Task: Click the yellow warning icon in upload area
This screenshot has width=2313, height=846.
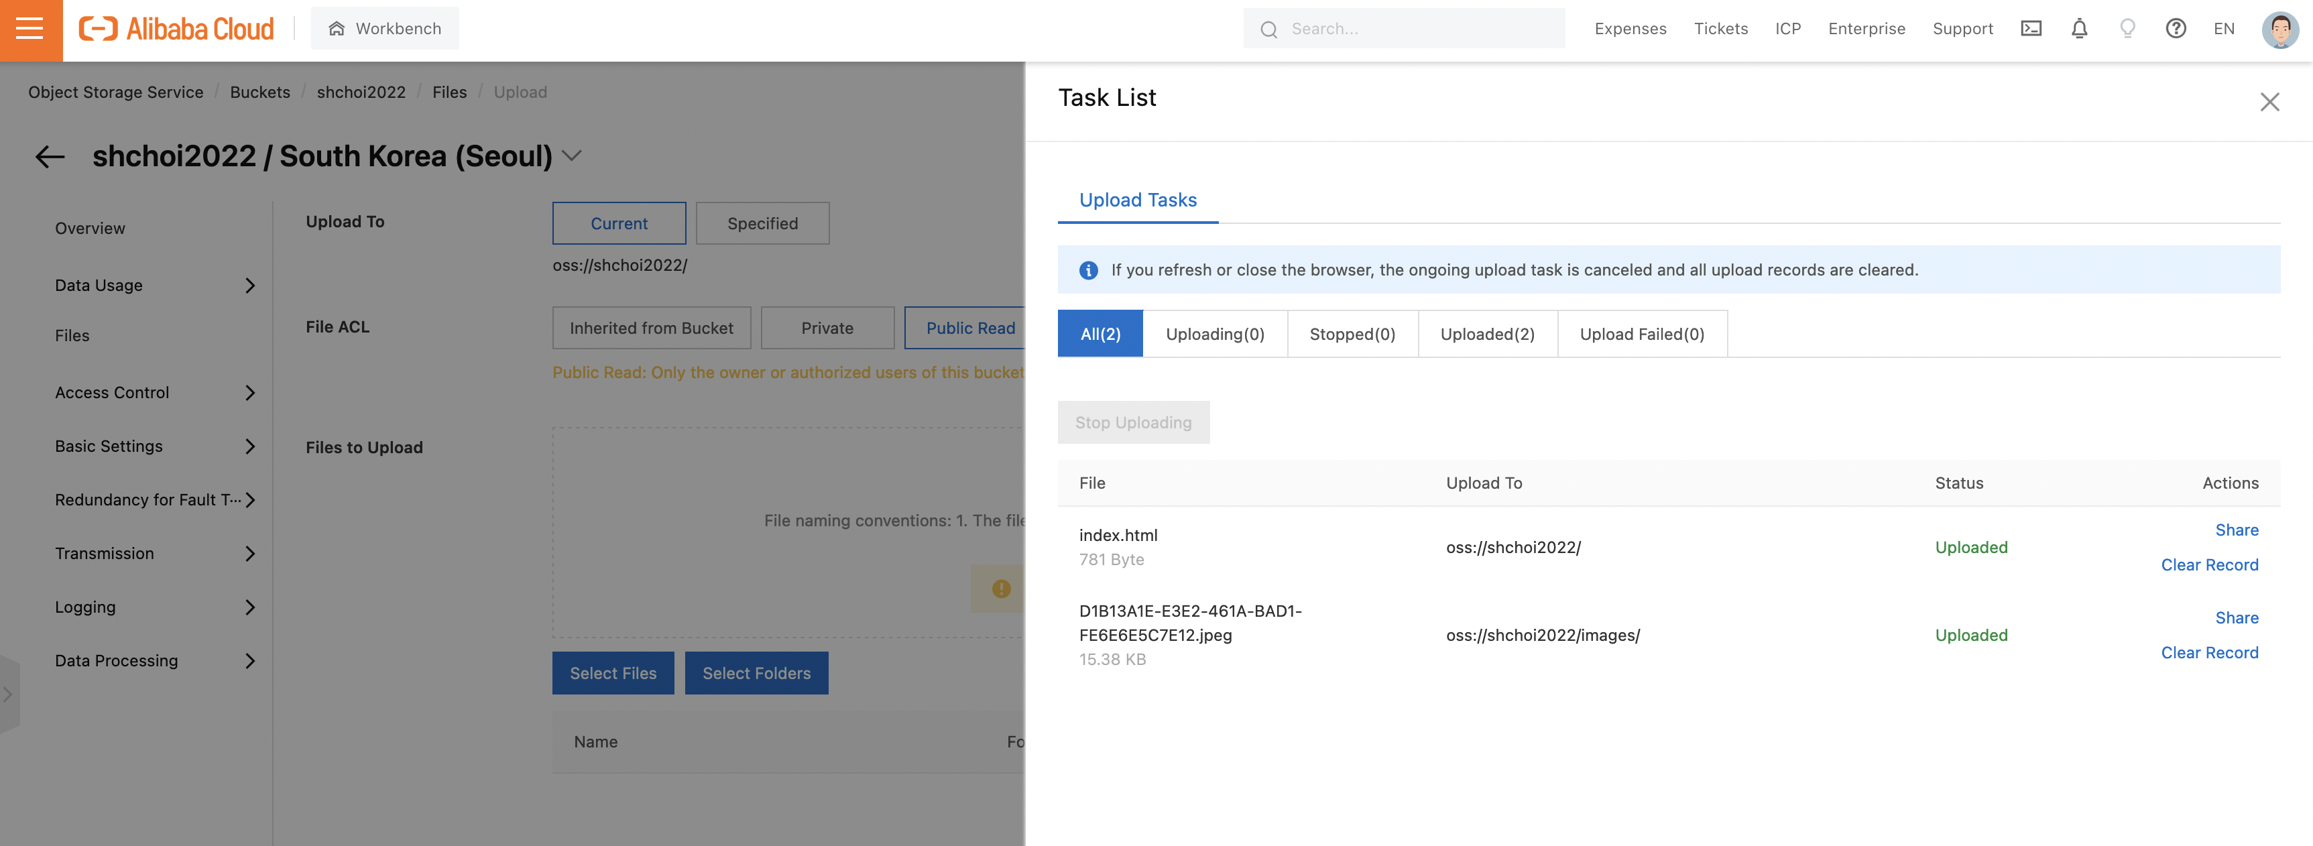Action: tap(1001, 589)
